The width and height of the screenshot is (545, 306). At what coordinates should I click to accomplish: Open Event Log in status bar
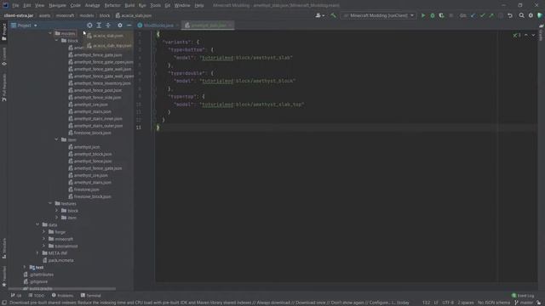point(523,296)
